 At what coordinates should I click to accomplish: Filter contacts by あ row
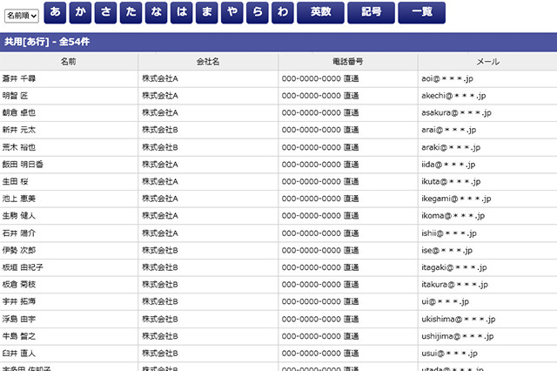click(x=55, y=12)
